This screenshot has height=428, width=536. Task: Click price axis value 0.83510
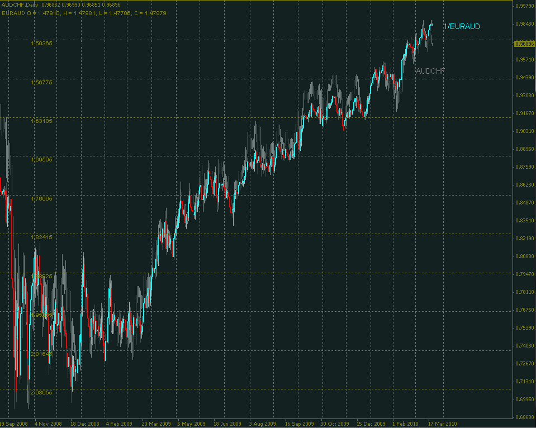525,221
